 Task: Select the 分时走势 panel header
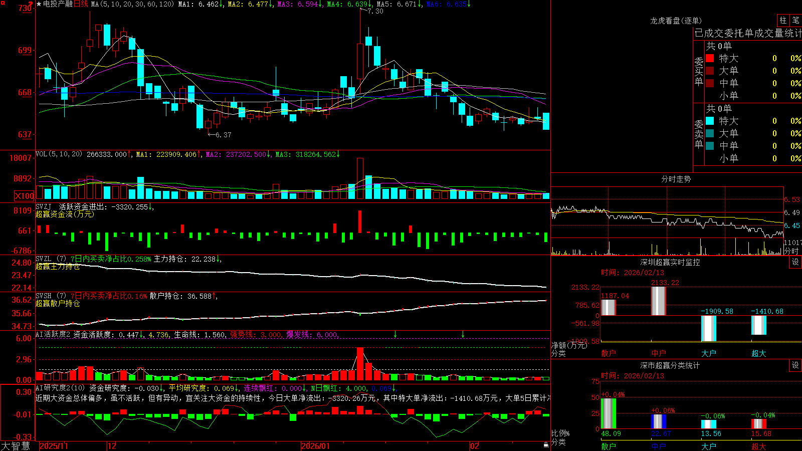click(676, 179)
